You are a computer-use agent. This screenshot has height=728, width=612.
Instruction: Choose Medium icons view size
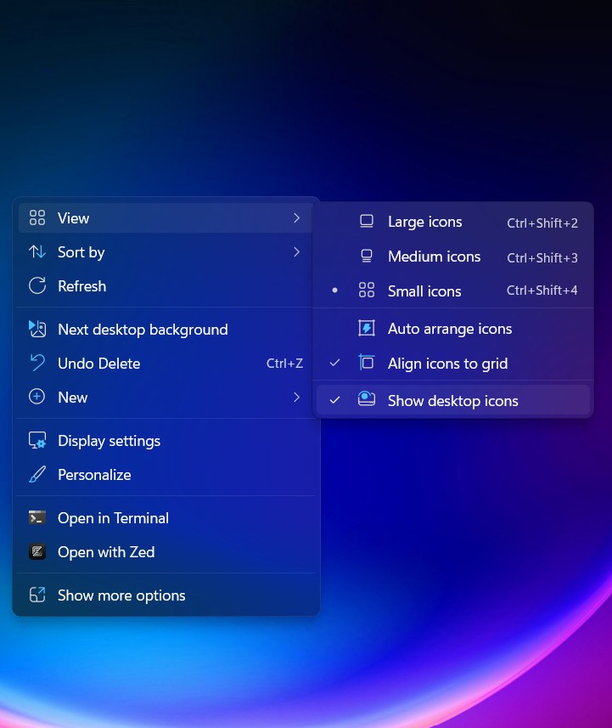point(453,257)
